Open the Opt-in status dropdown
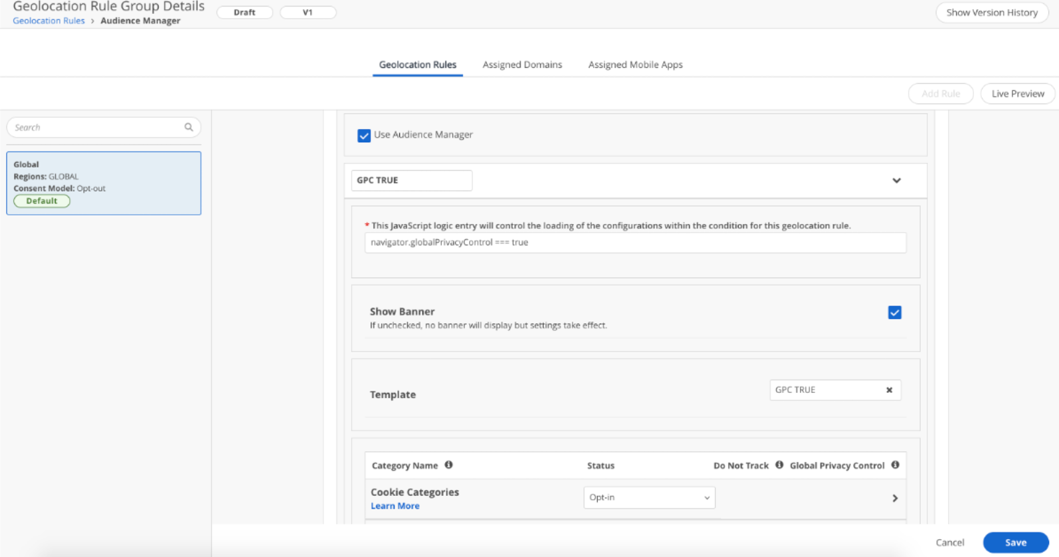This screenshot has height=557, width=1059. pos(649,497)
